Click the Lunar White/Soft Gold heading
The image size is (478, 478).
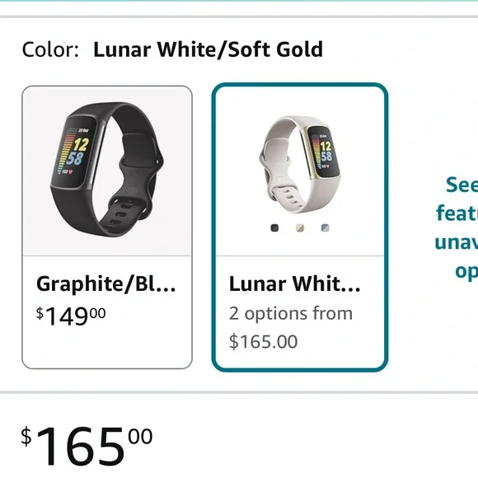208,49
